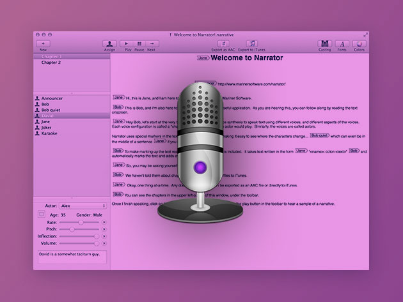Click the Bob marker before "We haven't told them"

coord(118,175)
